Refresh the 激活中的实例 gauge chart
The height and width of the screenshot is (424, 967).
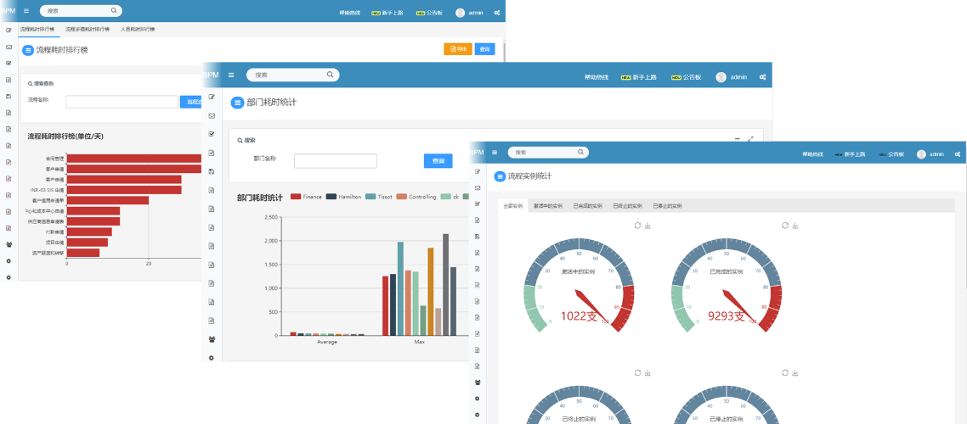tap(637, 226)
